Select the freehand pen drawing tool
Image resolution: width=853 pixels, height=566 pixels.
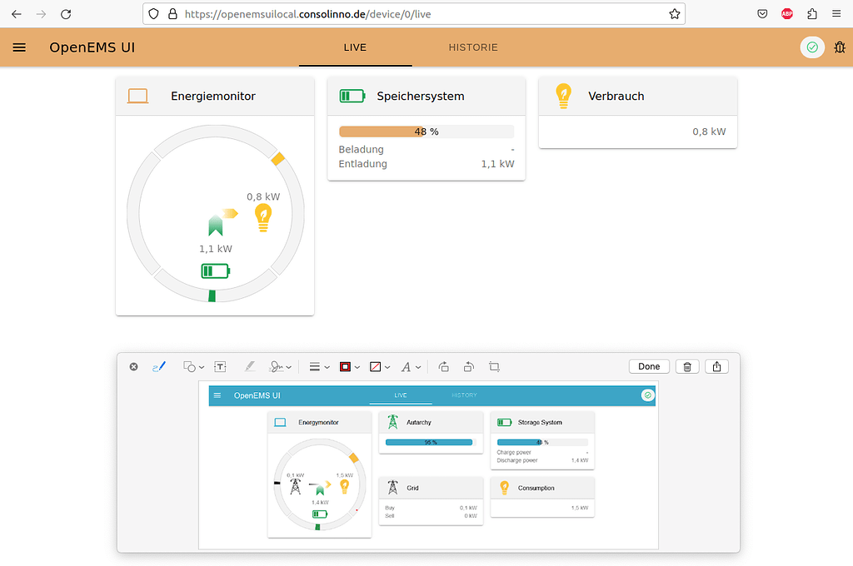coord(158,366)
